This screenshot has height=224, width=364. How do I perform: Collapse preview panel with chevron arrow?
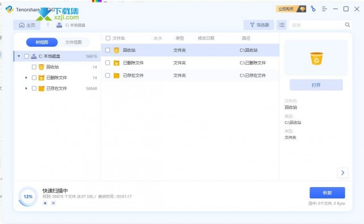[342, 173]
